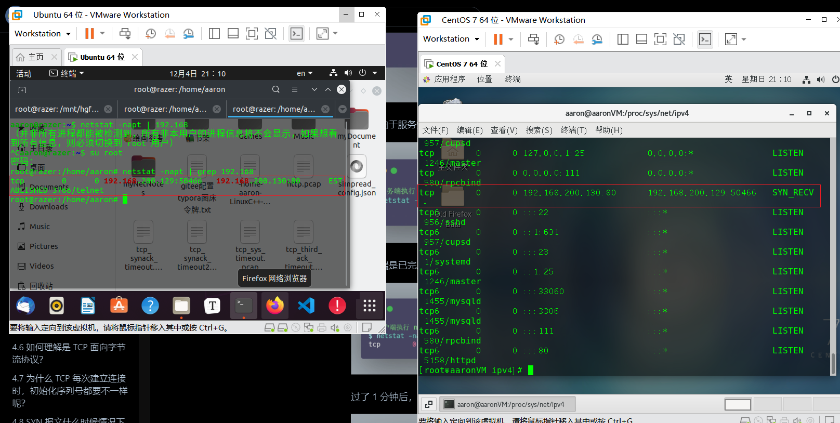Image resolution: width=840 pixels, height=423 pixels.
Task: Click the Ubuntu top bar volume icon
Action: 348,73
